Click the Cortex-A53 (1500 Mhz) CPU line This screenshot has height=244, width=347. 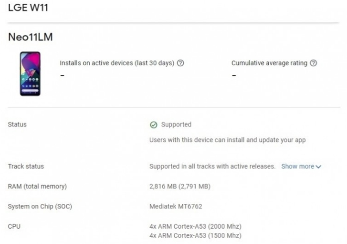195,235
